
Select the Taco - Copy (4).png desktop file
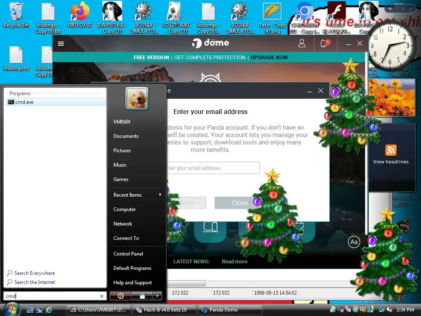272,18
